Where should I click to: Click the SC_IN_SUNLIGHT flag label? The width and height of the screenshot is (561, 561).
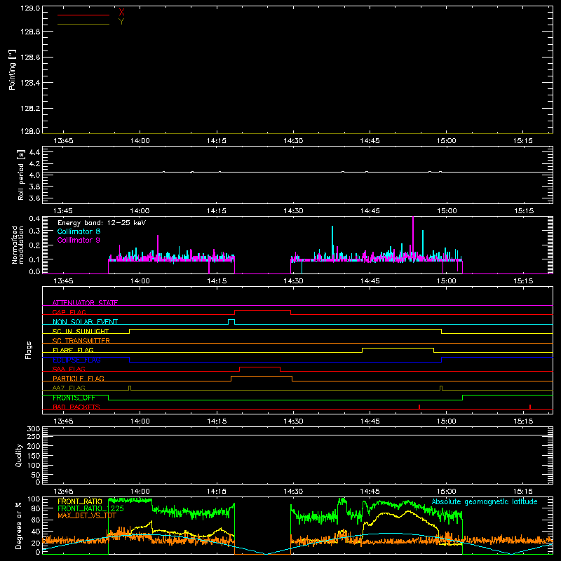(x=81, y=331)
